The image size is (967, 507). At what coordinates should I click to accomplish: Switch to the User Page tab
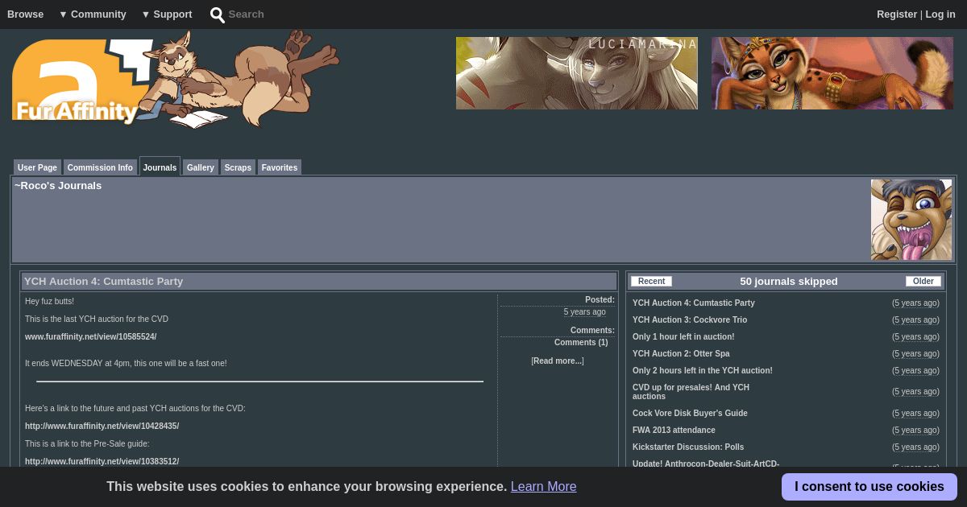point(37,167)
